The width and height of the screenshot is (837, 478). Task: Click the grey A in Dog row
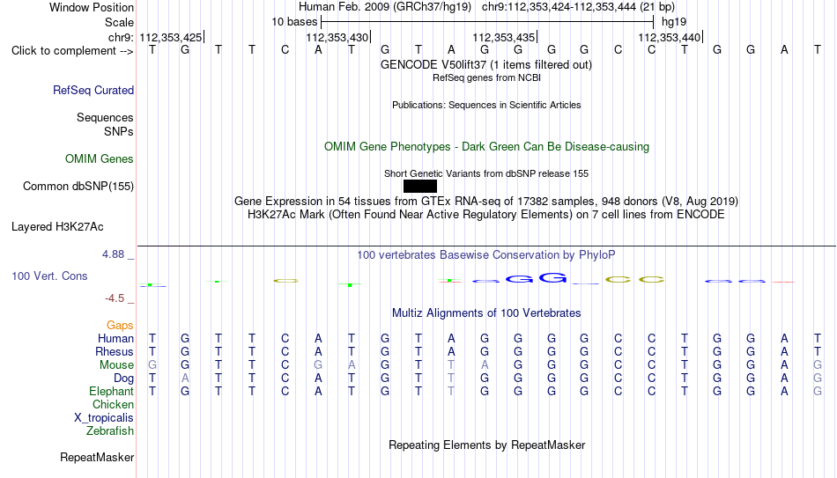coord(185,379)
